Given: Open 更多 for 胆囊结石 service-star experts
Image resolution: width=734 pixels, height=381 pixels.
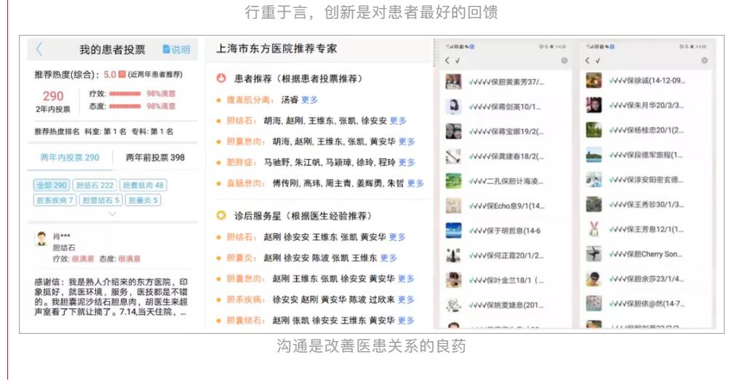Looking at the screenshot, I should tap(406, 321).
